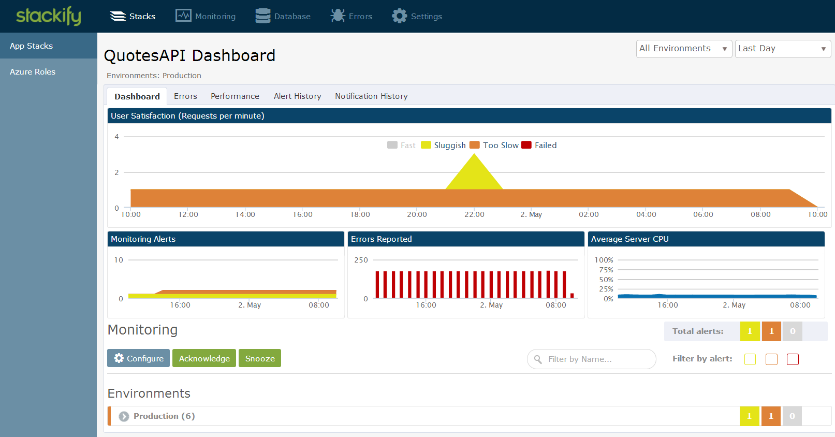Click the search magnifier icon in filter
The image size is (835, 437).
pos(538,359)
